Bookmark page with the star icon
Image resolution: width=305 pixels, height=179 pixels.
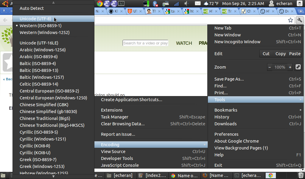tap(290, 20)
